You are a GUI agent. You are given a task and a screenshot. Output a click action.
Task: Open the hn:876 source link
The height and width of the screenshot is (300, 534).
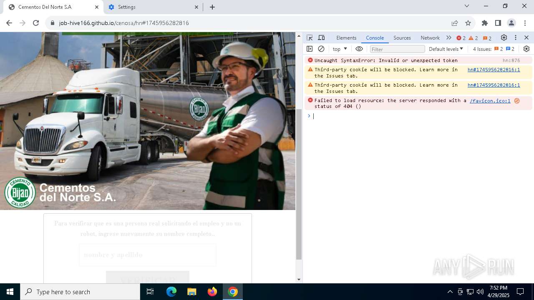[x=511, y=60]
